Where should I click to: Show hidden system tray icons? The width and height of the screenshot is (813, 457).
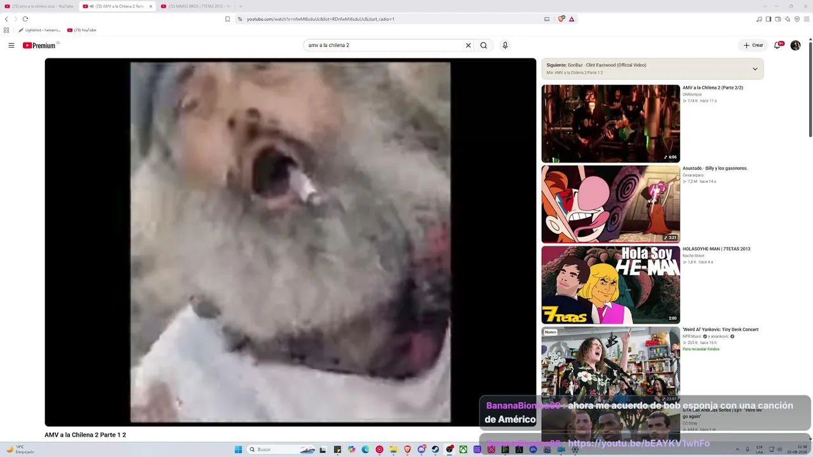click(x=737, y=449)
